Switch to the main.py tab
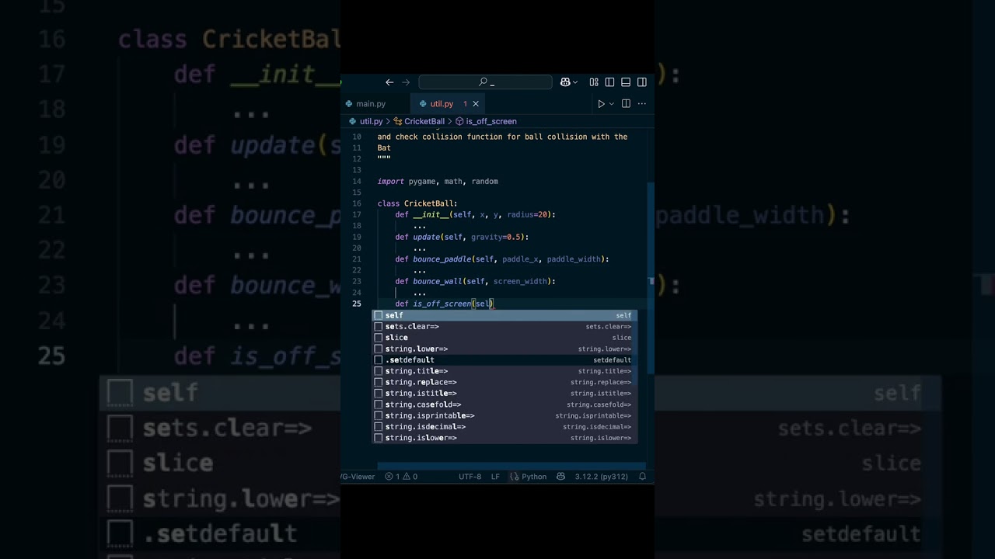995x559 pixels. tap(370, 104)
